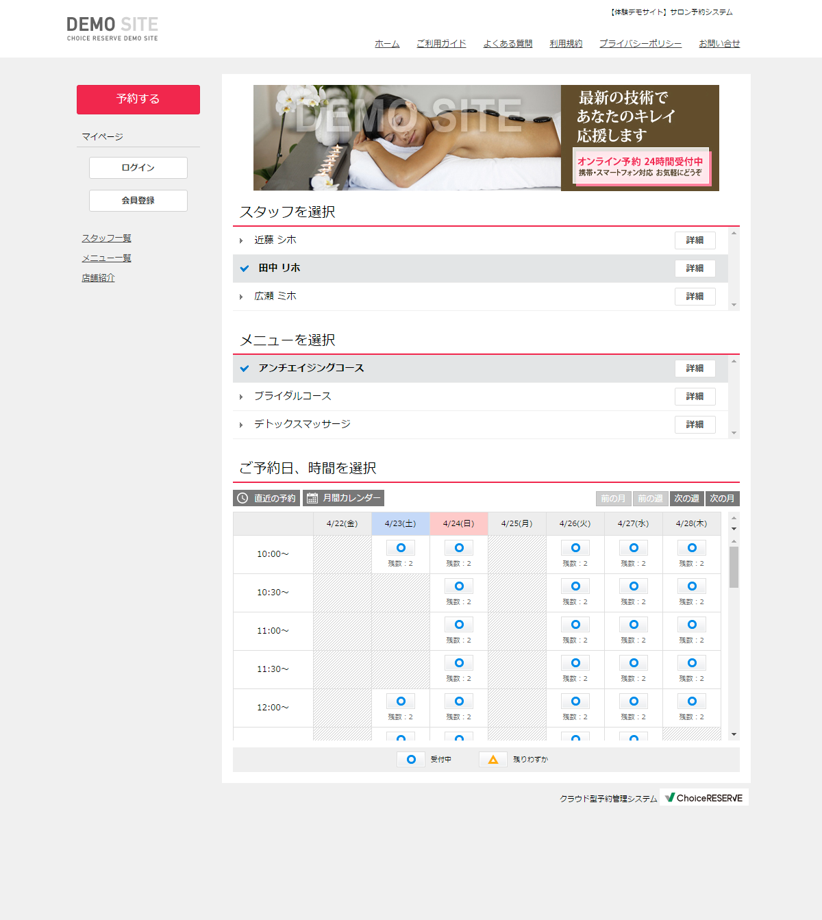822x920 pixels.
Task: Select the 4/28 12:00 available slot circle
Action: pos(692,701)
